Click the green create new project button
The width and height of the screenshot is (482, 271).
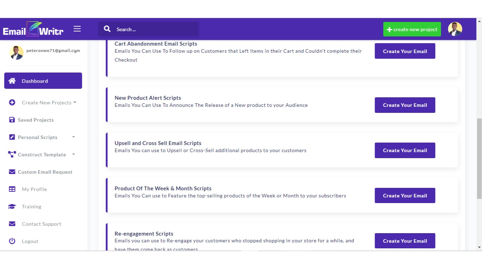[412, 29]
